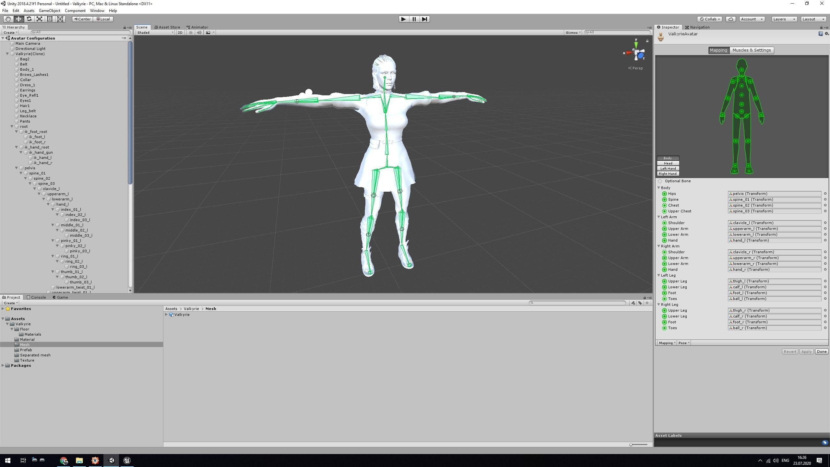Select the Rotate tool icon
830x467 pixels.
pos(29,19)
